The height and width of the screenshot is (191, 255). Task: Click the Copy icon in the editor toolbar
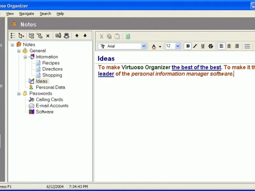tap(109, 36)
